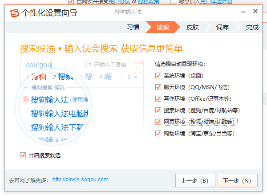Image resolution: width=267 pixels, height=196 pixels.
Task: Click 搜狗输入法 search suggestion
Action: (x=49, y=100)
